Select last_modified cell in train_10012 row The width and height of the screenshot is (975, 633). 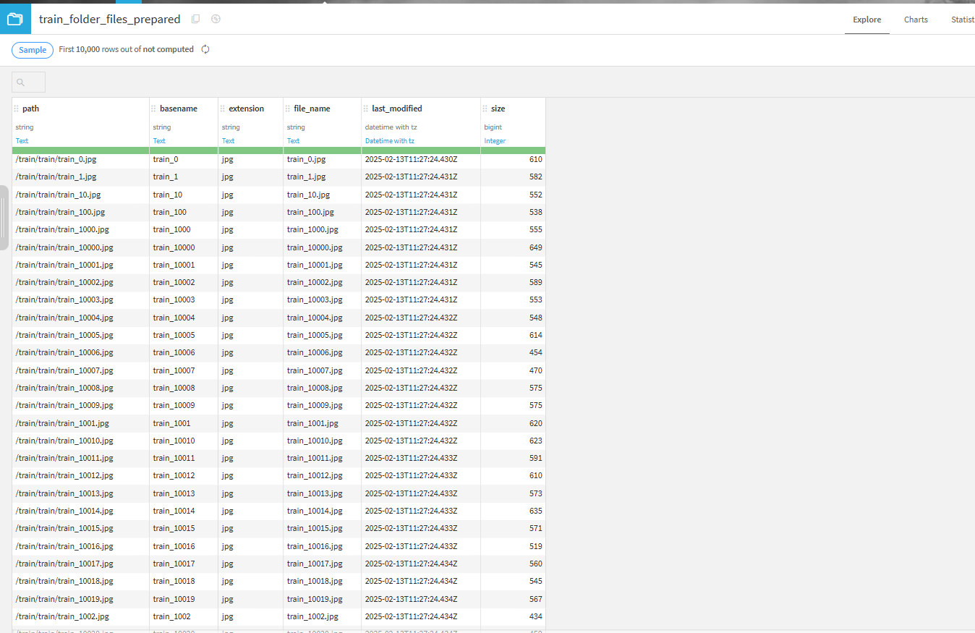421,475
